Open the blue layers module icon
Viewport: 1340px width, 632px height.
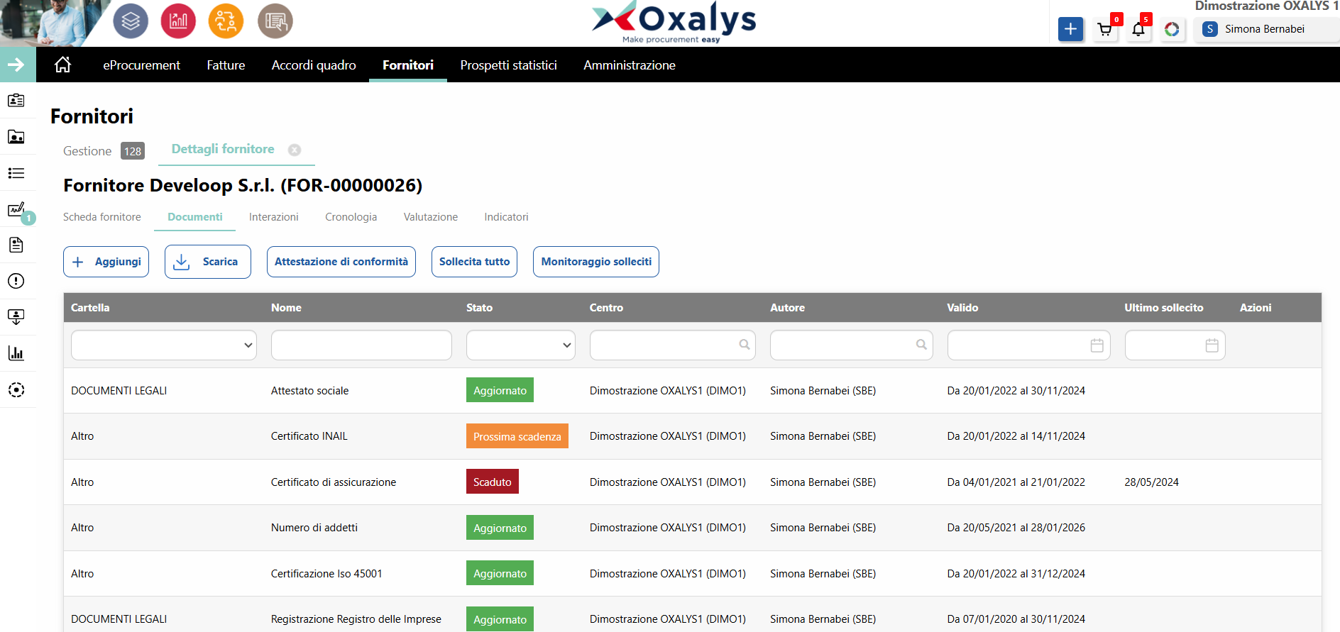click(131, 21)
